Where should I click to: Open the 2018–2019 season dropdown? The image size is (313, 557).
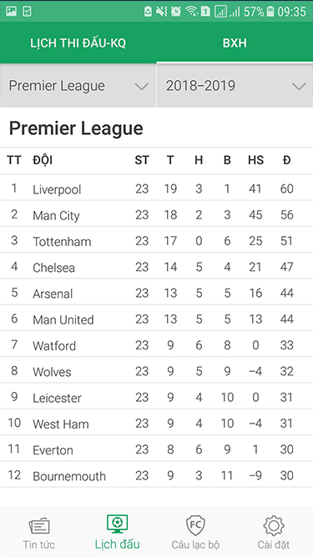235,86
